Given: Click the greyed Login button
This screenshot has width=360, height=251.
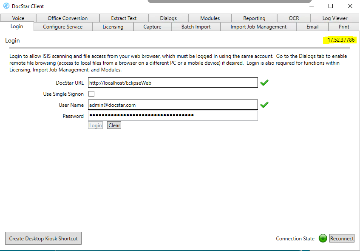Looking at the screenshot, I should click(x=95, y=125).
